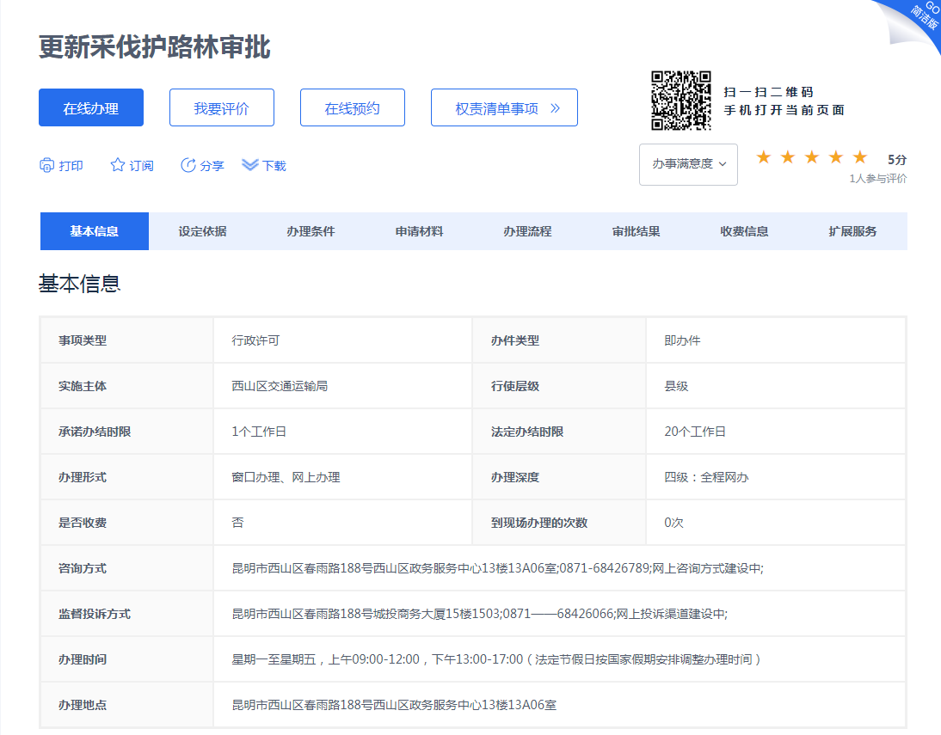Click the 基本信息 section heading
The image size is (941, 735).
(79, 283)
